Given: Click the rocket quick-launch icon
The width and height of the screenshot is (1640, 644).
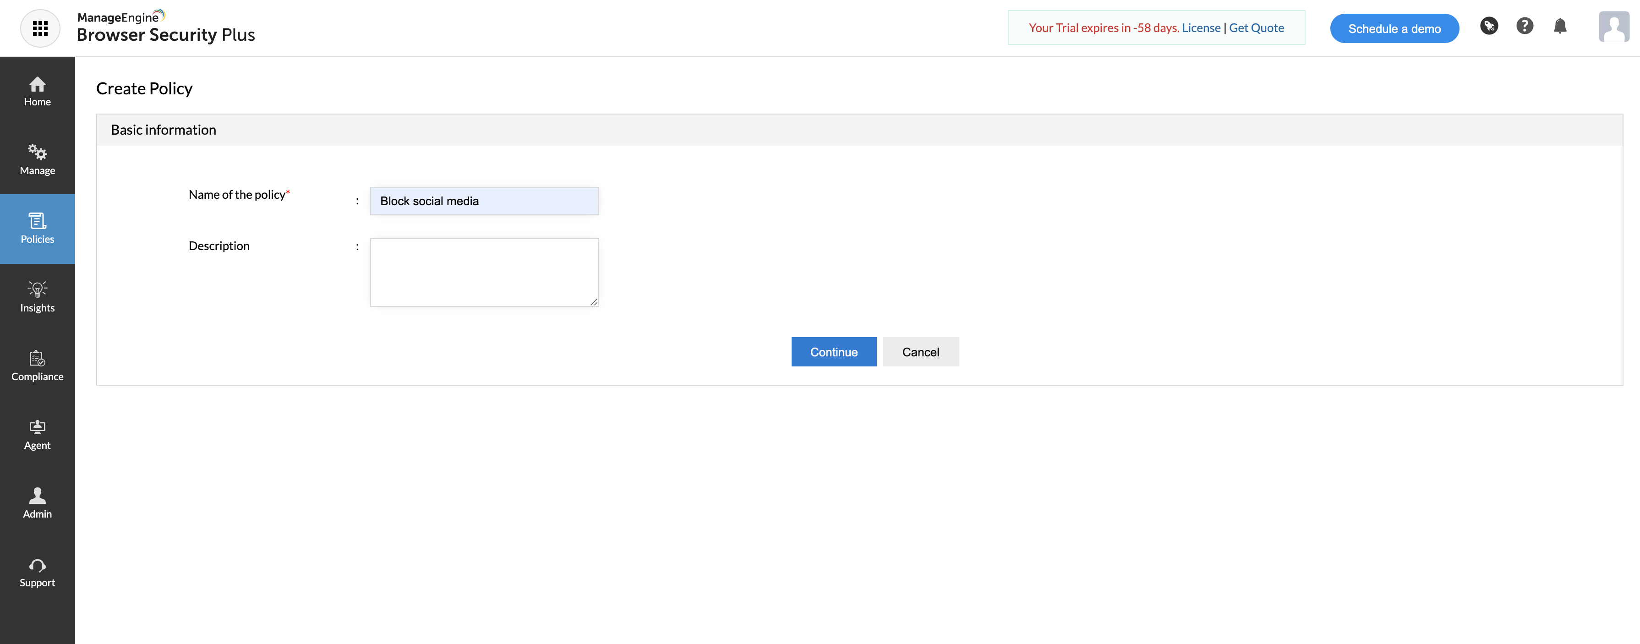Looking at the screenshot, I should [x=1488, y=26].
